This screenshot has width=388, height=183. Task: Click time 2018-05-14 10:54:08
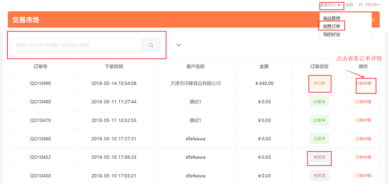point(114,83)
